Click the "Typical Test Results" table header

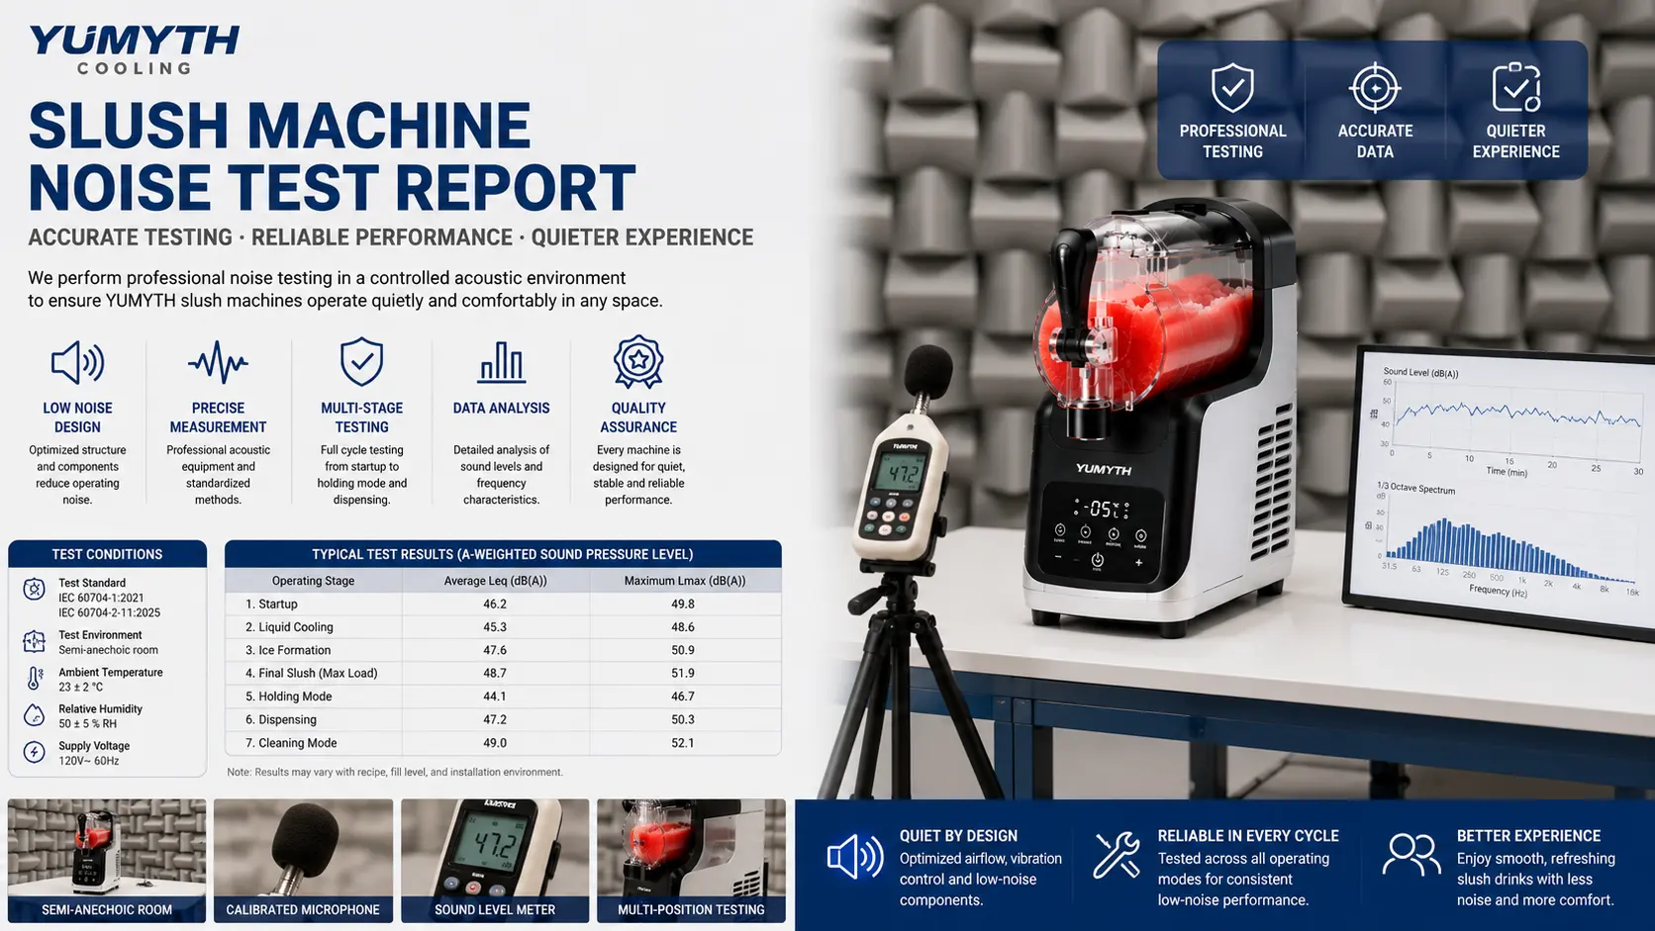click(503, 554)
